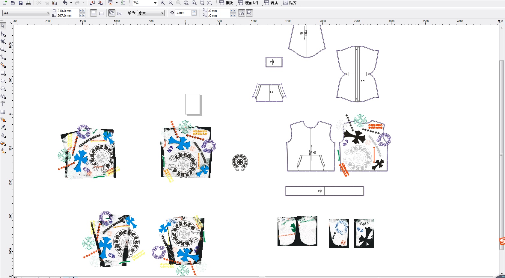Click the Import icon
This screenshot has width=505, height=278.
92,3
